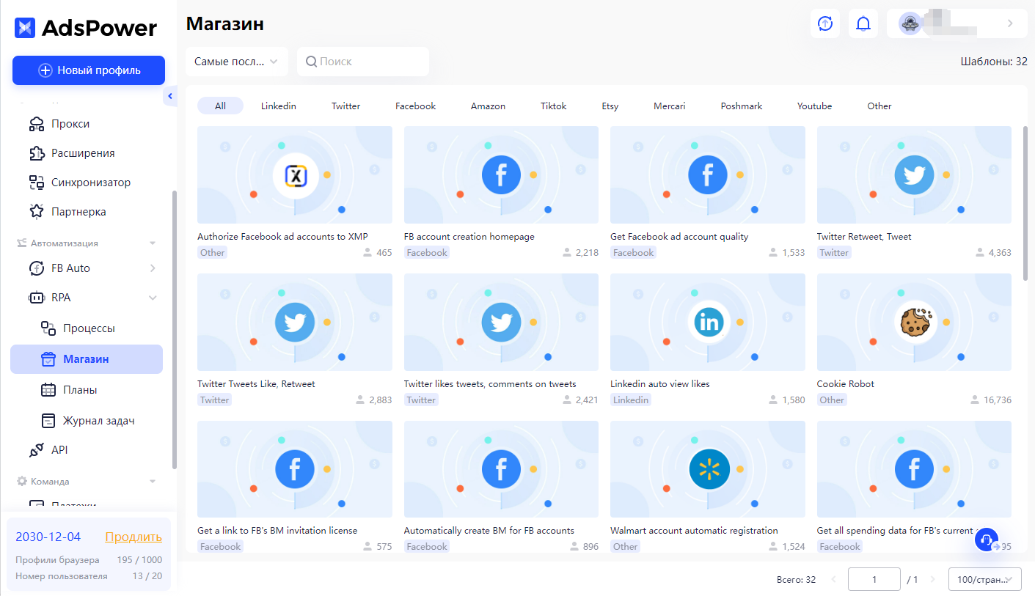Viewport: 1035px width, 596px height.
Task: Open Twitter Retweet, Tweet template thumbnail
Action: [x=914, y=175]
